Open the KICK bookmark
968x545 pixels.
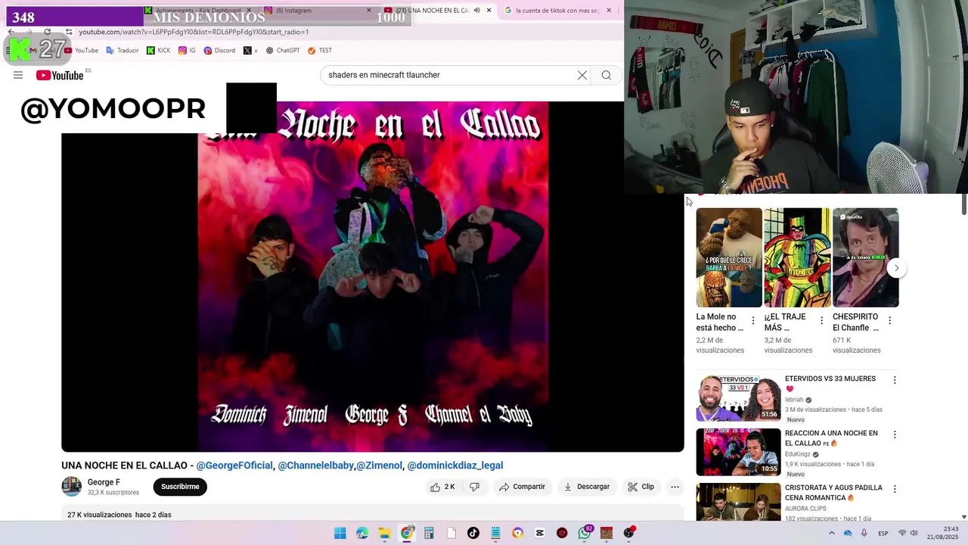tap(158, 51)
